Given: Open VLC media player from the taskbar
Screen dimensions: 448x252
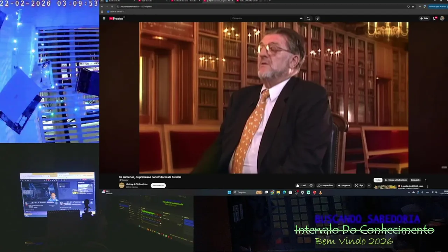Looking at the screenshot, I should (320, 192).
